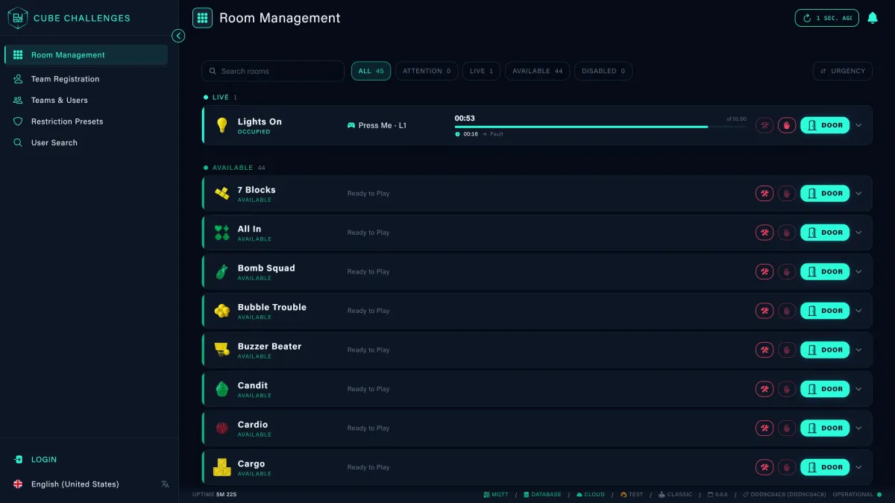Expand the Buzzer Beater room row

858,349
